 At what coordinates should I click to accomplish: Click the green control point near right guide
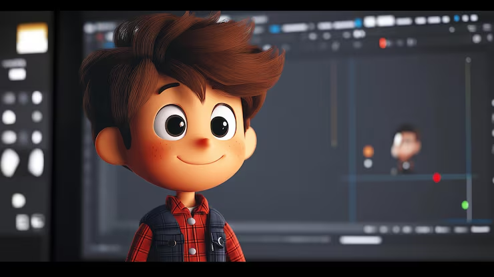(x=465, y=205)
